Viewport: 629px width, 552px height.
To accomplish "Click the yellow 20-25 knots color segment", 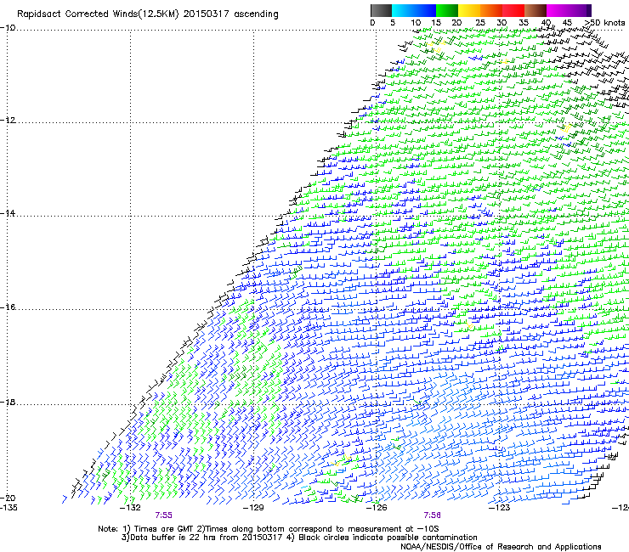I will [x=469, y=10].
